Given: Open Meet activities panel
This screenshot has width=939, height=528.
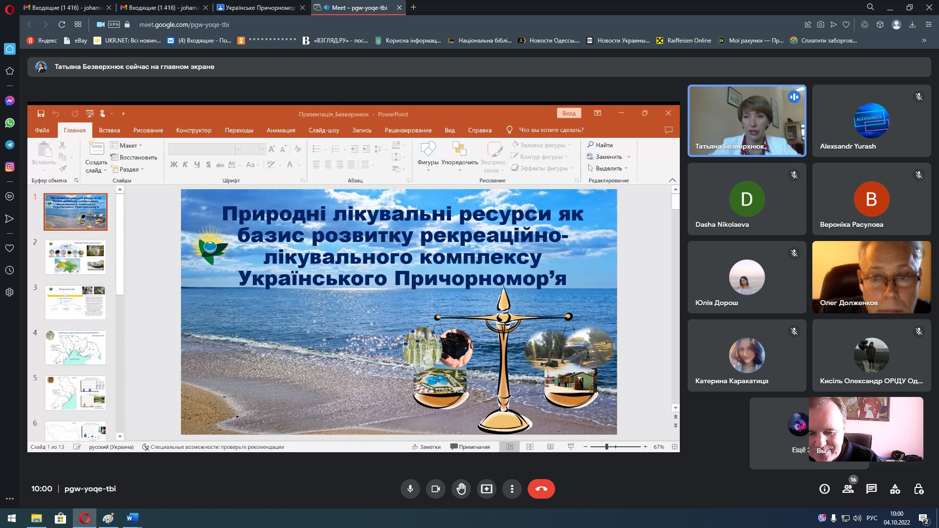Looking at the screenshot, I should click(894, 489).
